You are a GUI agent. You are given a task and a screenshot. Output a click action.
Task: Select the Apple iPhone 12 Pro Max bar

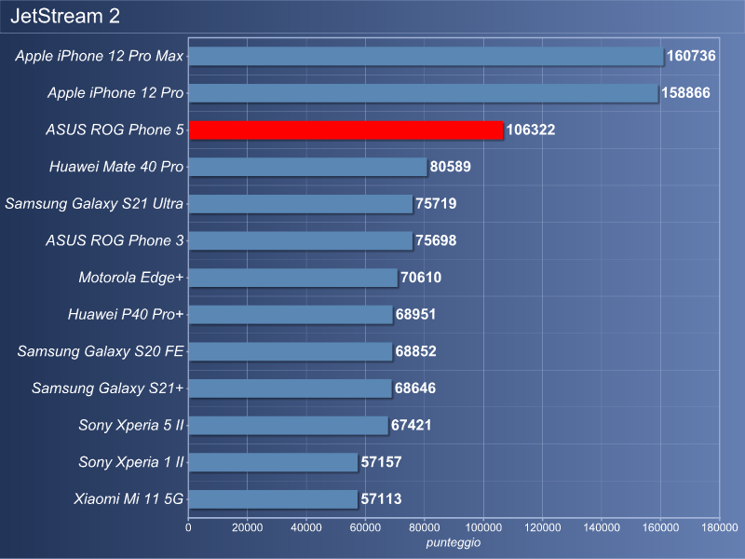click(427, 56)
